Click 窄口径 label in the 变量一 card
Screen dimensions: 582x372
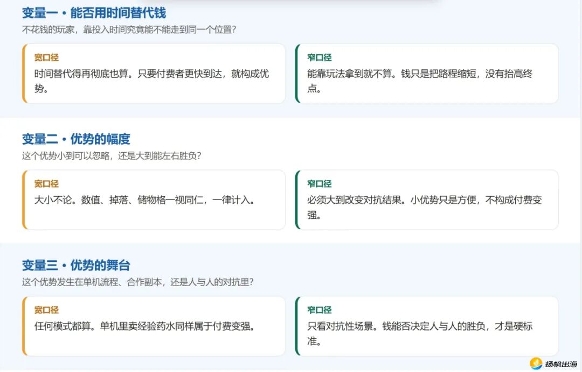(319, 58)
